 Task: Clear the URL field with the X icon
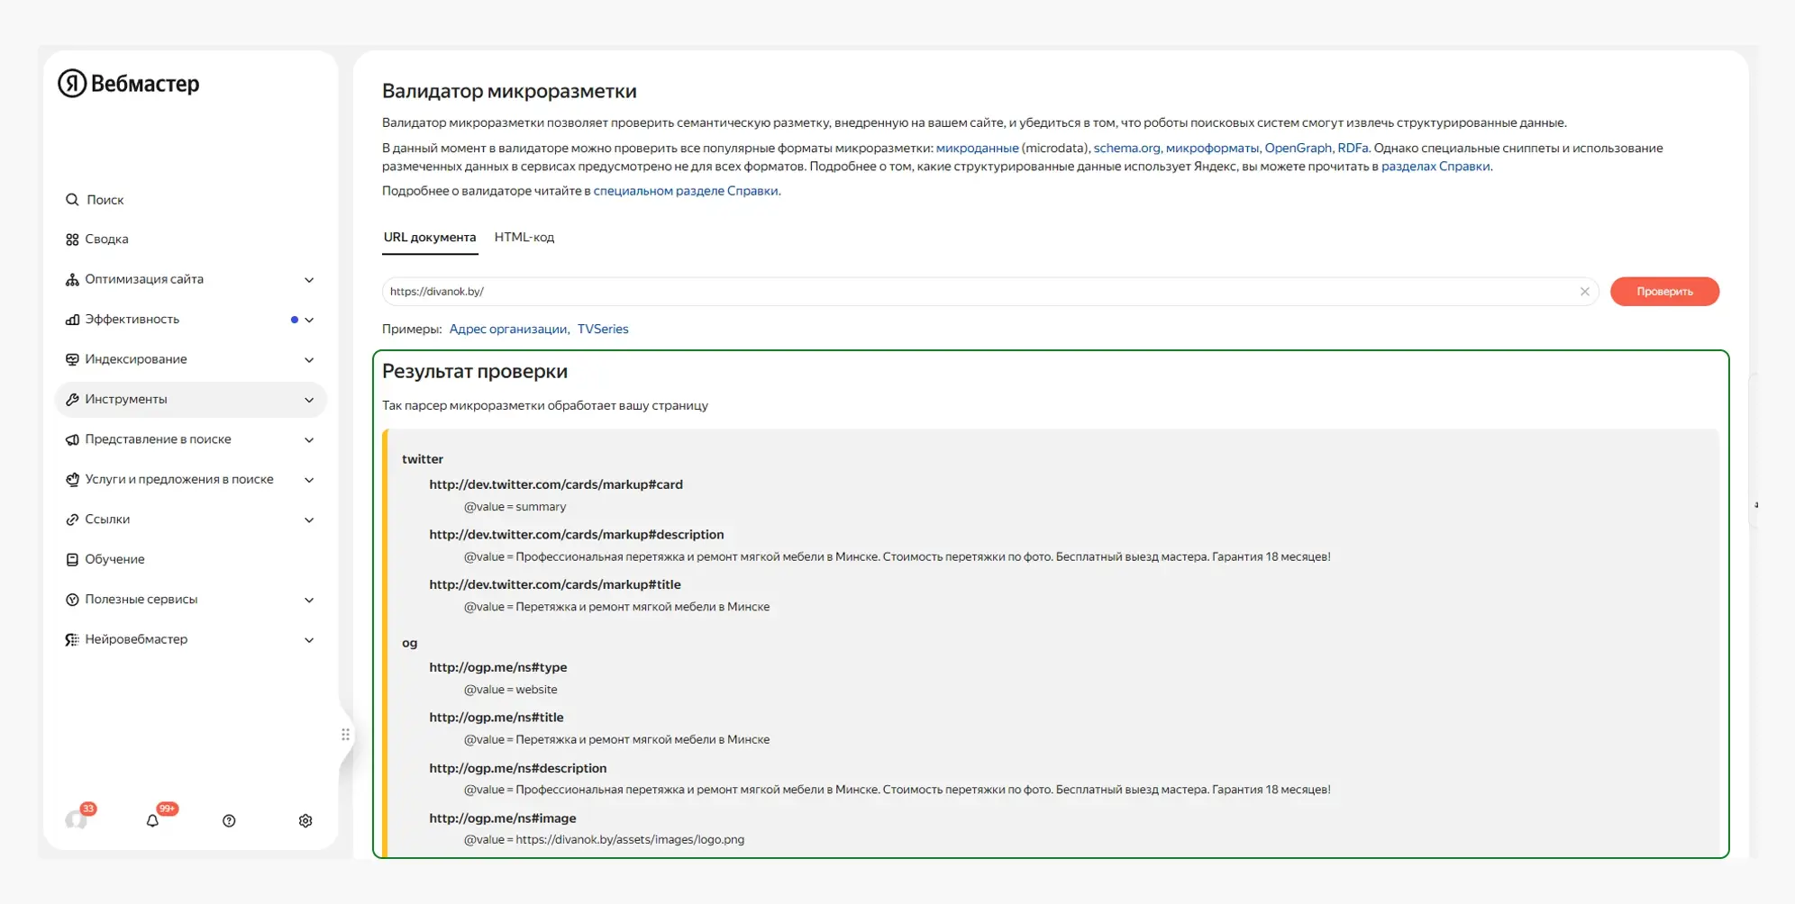tap(1584, 292)
